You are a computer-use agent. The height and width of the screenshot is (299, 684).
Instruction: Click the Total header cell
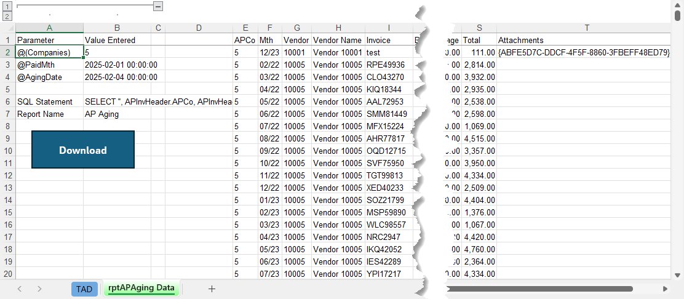[479, 40]
